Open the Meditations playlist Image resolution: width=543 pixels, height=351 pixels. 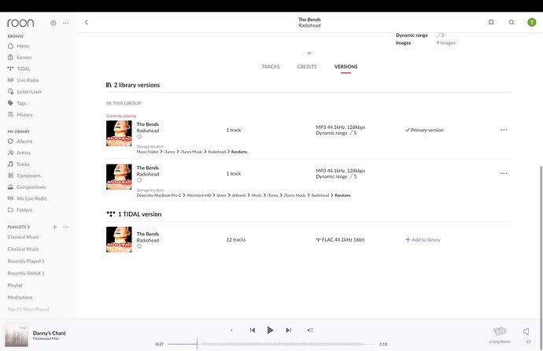[x=20, y=297]
